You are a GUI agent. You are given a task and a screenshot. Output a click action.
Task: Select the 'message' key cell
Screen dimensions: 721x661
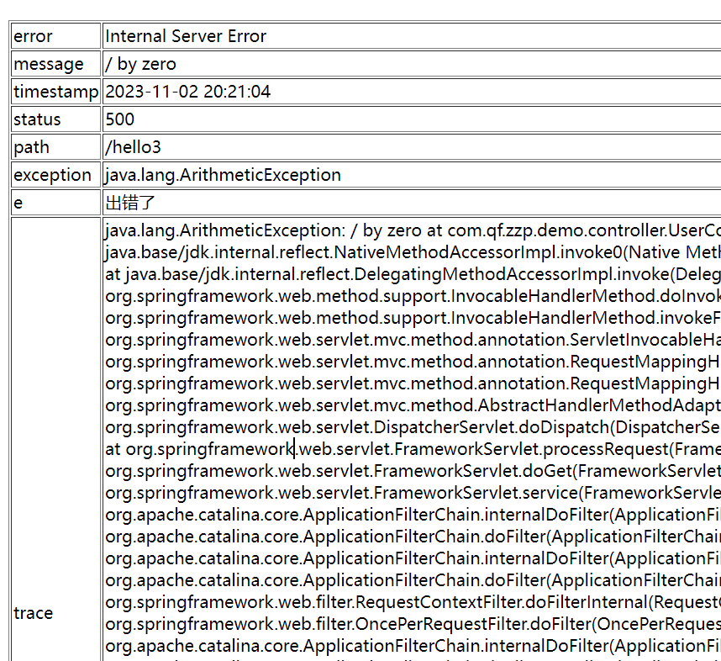pos(55,64)
